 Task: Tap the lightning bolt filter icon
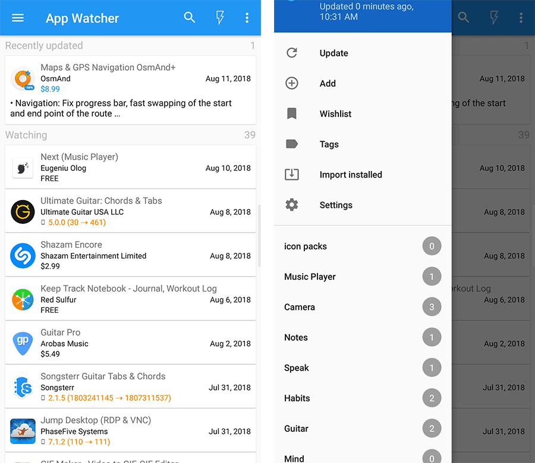click(220, 17)
